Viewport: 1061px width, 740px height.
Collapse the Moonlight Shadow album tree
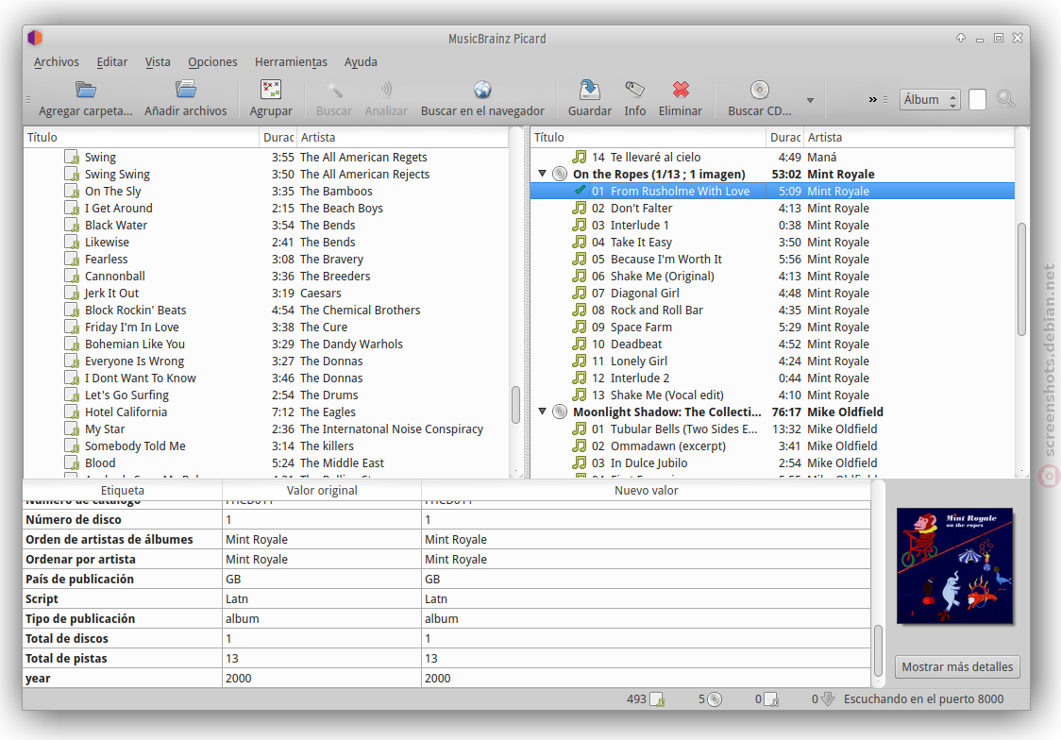point(542,412)
